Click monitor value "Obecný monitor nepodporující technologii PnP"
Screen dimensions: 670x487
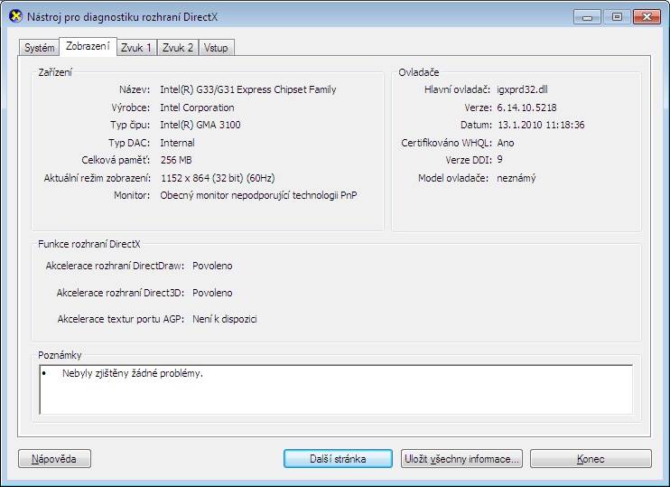coord(258,195)
